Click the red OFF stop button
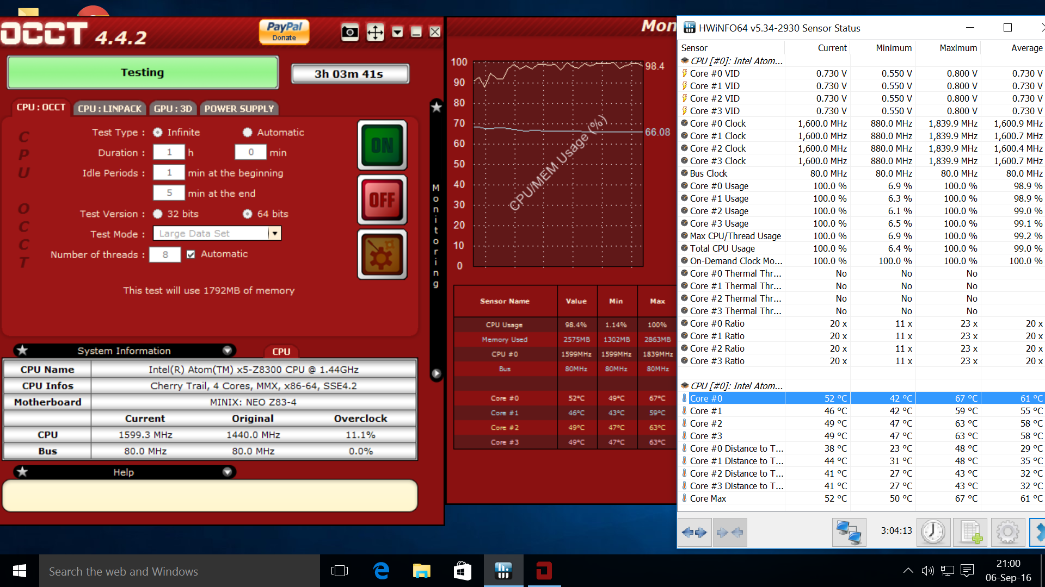The image size is (1045, 587). (382, 199)
